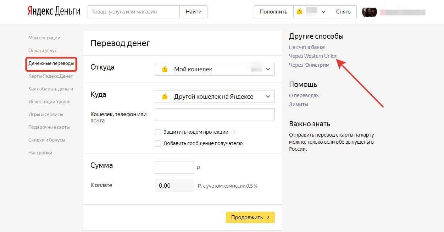
Task: Open the Яндекс Деньги logo homepage
Action: (x=54, y=11)
